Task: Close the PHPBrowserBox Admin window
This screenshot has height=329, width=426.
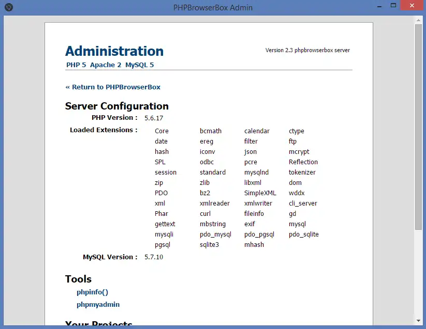Action: click(x=412, y=5)
